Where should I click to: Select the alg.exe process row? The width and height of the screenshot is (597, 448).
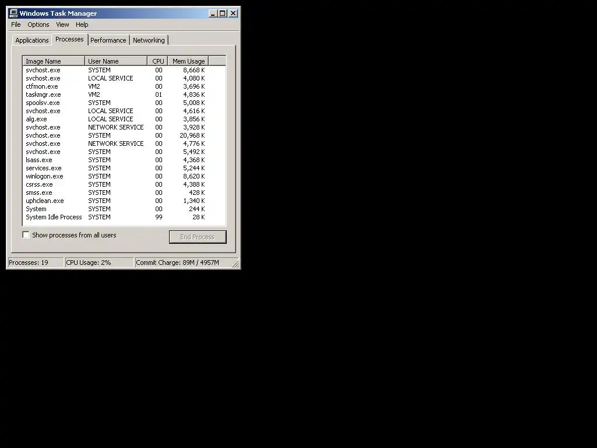[124, 119]
